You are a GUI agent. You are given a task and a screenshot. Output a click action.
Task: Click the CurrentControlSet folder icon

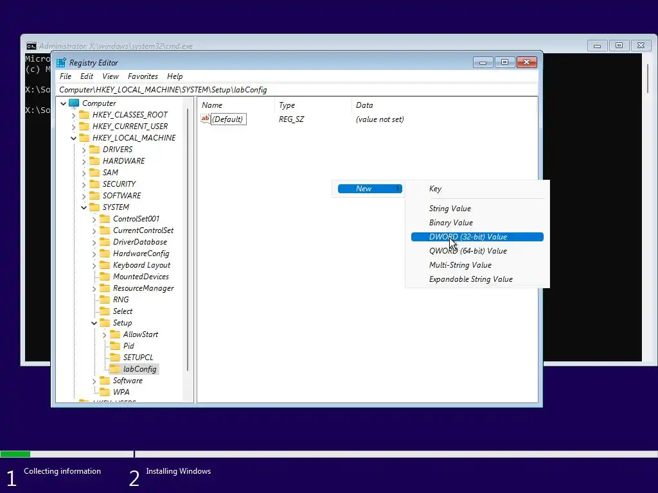click(x=105, y=230)
